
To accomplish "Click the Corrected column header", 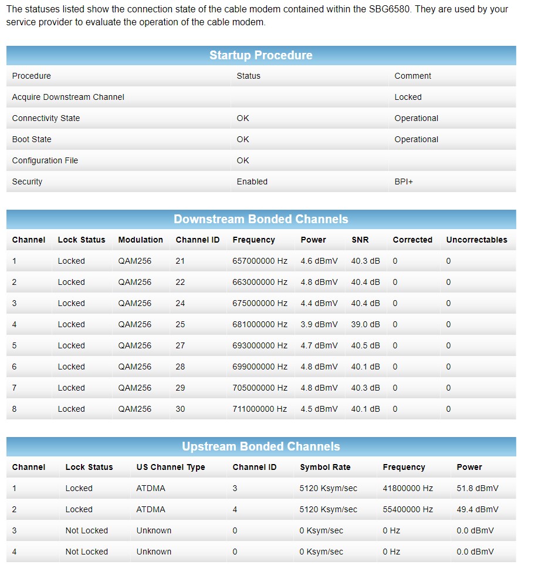I will (x=412, y=240).
